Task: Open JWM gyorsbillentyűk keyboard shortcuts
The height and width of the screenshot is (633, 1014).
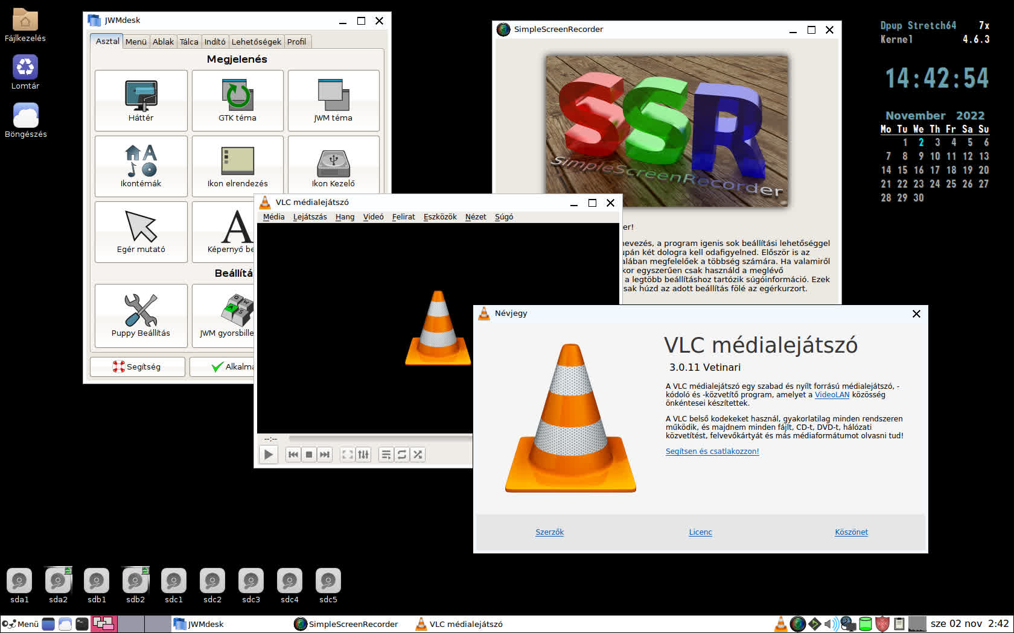Action: 223,315
